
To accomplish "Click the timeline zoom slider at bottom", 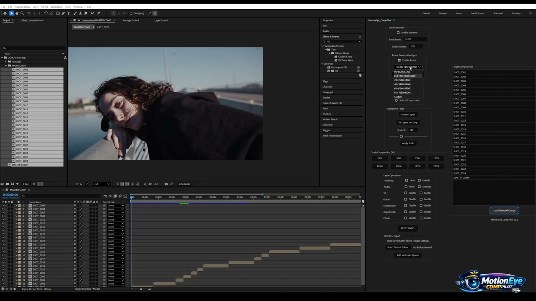I will pos(141,289).
